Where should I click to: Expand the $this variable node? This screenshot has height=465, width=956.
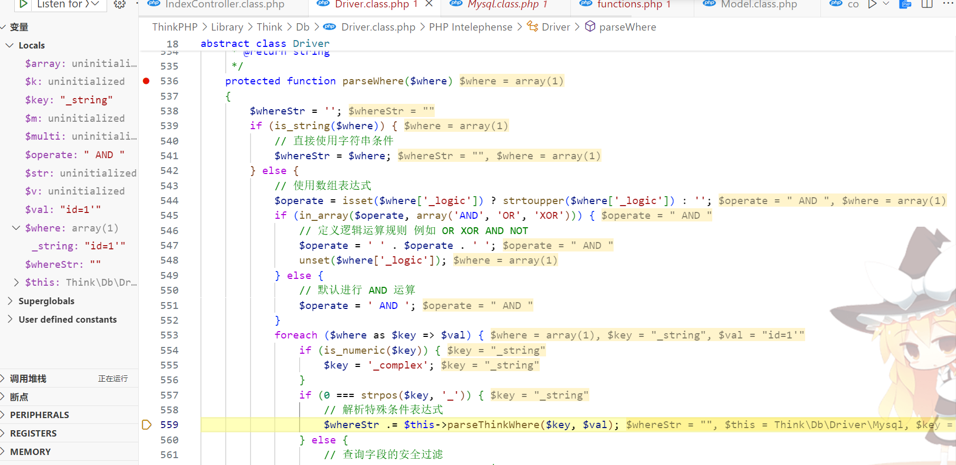tap(16, 283)
